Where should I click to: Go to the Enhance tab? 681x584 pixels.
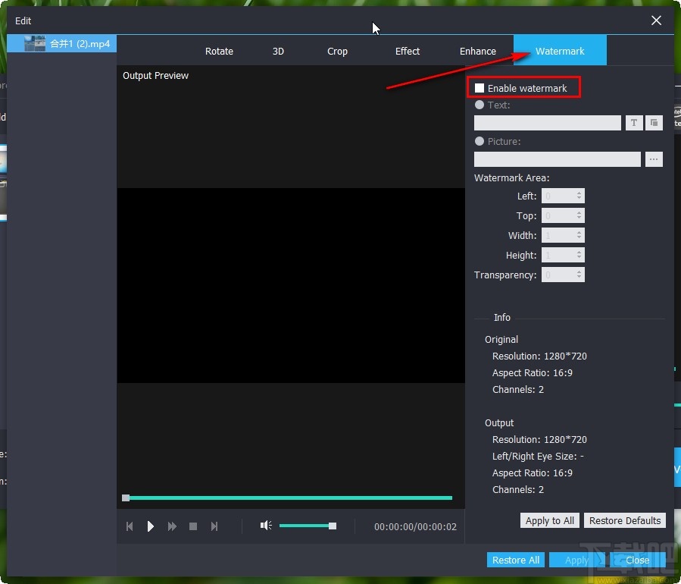[x=477, y=51]
